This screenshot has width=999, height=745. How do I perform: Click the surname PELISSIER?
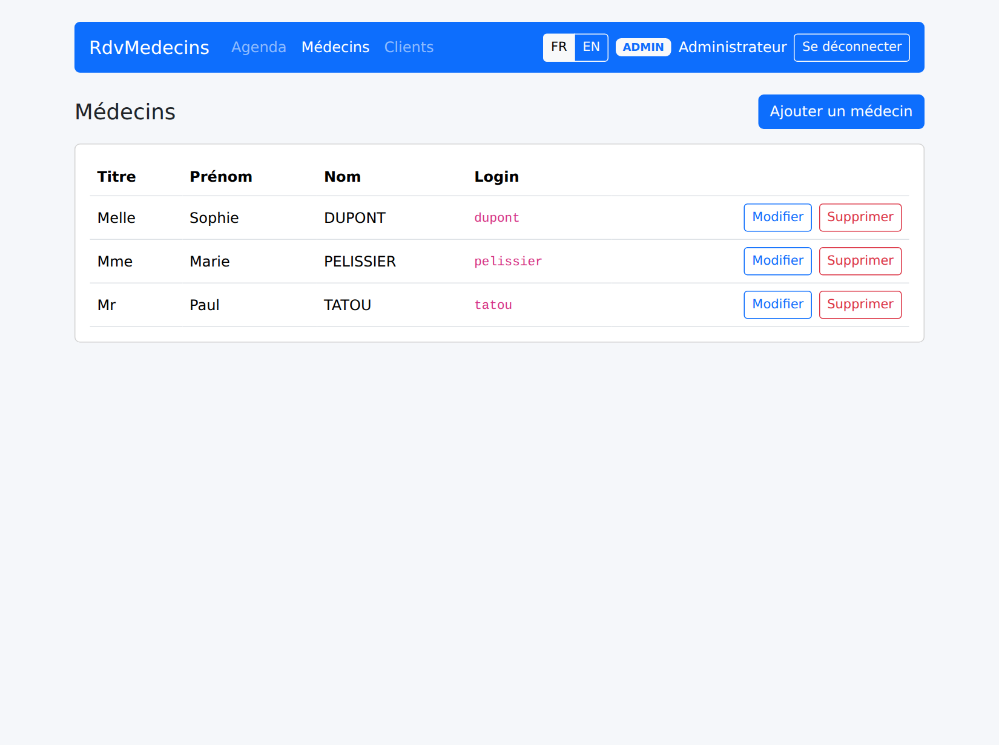[360, 262]
